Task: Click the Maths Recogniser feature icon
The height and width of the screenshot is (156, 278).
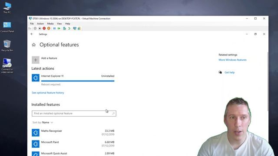Action: click(36, 133)
